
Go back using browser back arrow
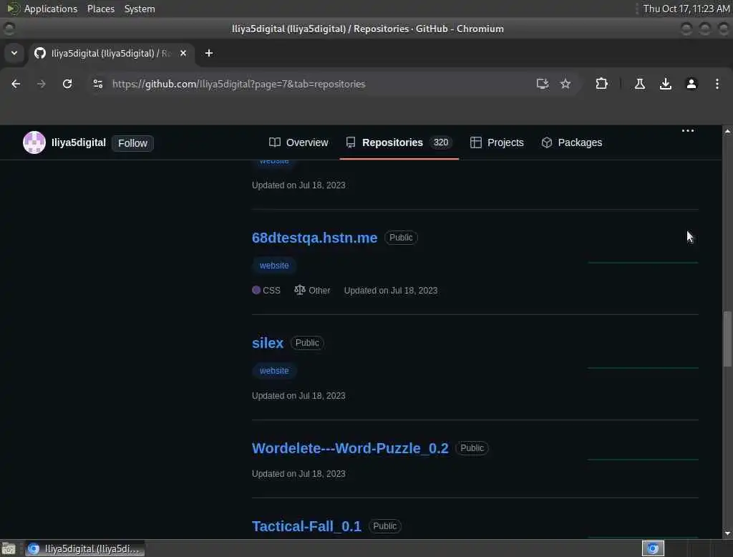(x=16, y=84)
